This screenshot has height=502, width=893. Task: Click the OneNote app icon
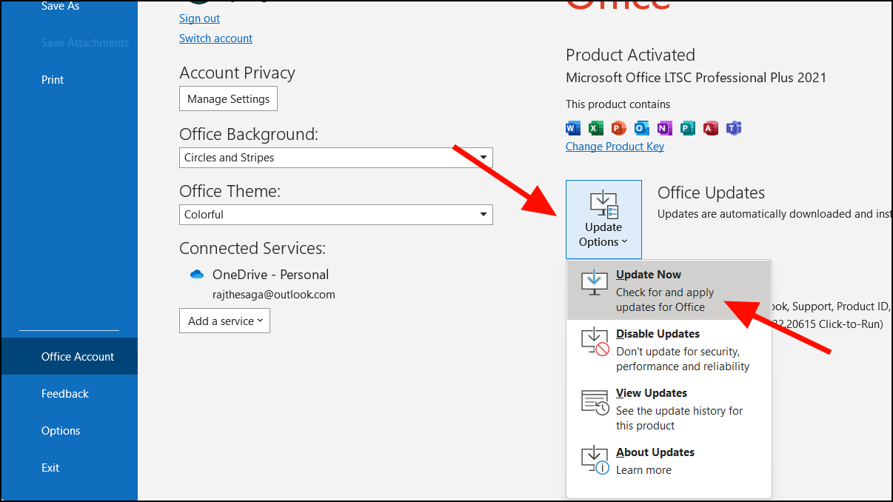point(665,128)
